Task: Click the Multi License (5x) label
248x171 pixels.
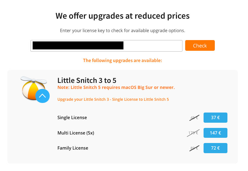Action: [76, 133]
